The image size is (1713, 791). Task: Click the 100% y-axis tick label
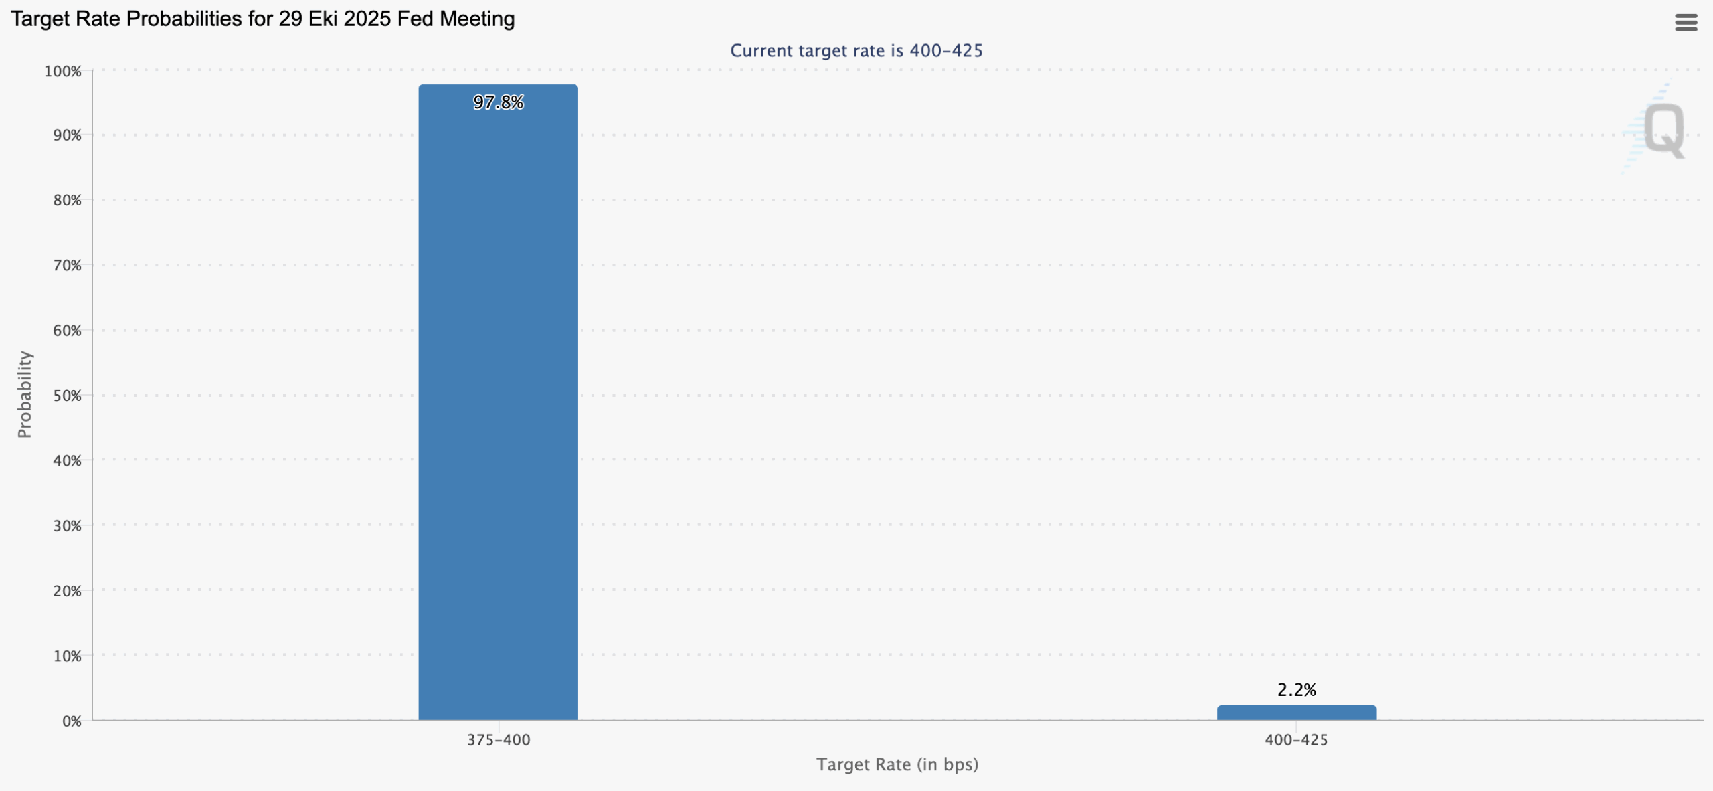[63, 71]
